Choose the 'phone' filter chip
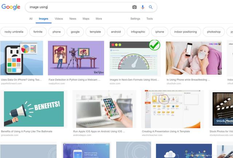Viewport: 233px width, 158px height. click(x=56, y=32)
